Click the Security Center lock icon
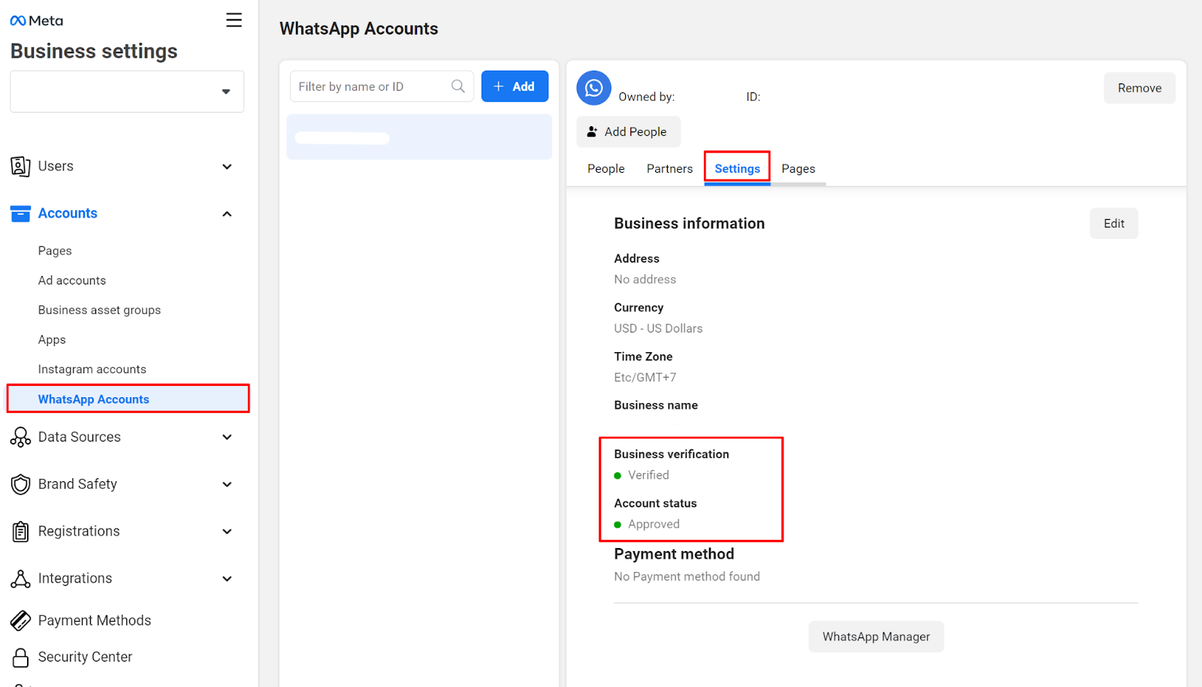The width and height of the screenshot is (1202, 687). click(x=20, y=657)
